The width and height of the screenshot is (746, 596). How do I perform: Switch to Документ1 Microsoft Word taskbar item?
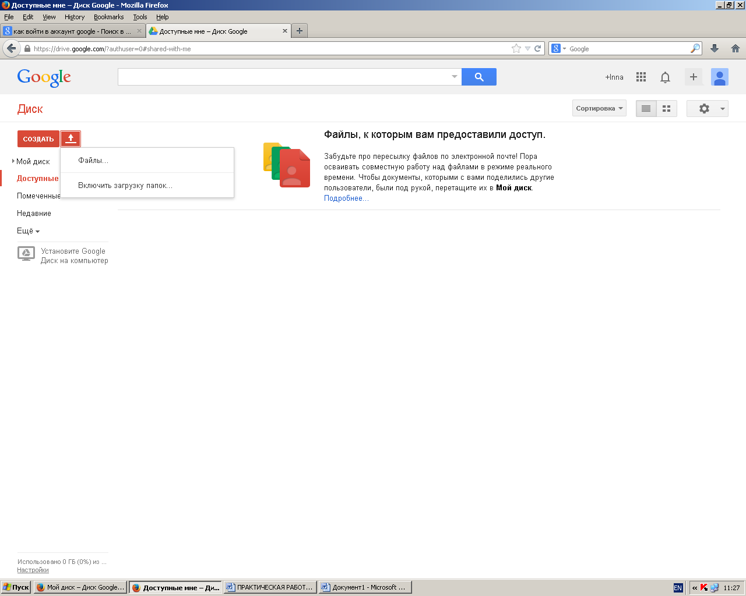point(365,587)
